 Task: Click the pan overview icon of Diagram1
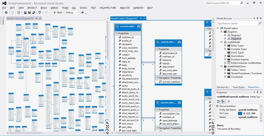coord(107,133)
